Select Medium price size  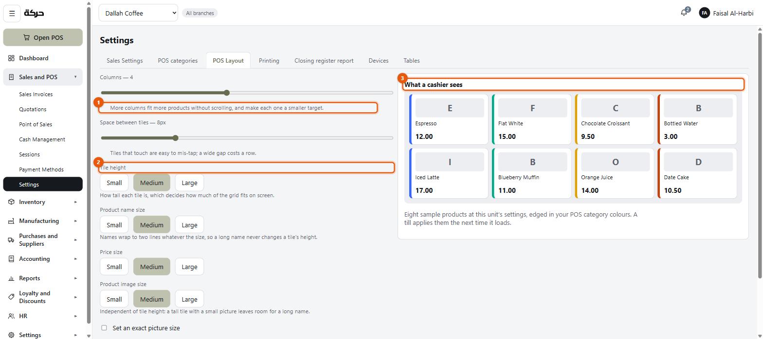(152, 267)
